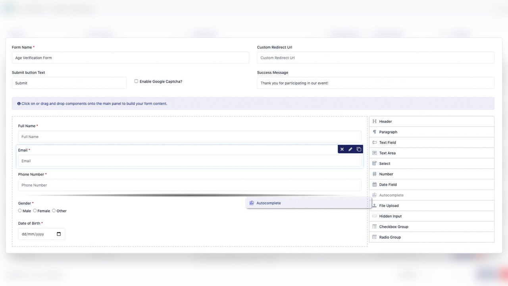Enable Google Captcha checkbox
Viewport: 508px width, 286px height.
click(136, 81)
